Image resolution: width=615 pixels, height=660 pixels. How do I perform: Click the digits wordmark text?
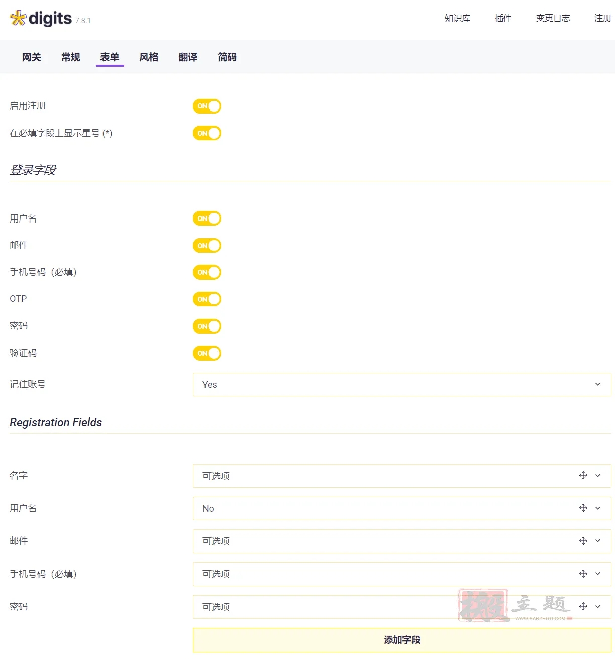click(50, 19)
